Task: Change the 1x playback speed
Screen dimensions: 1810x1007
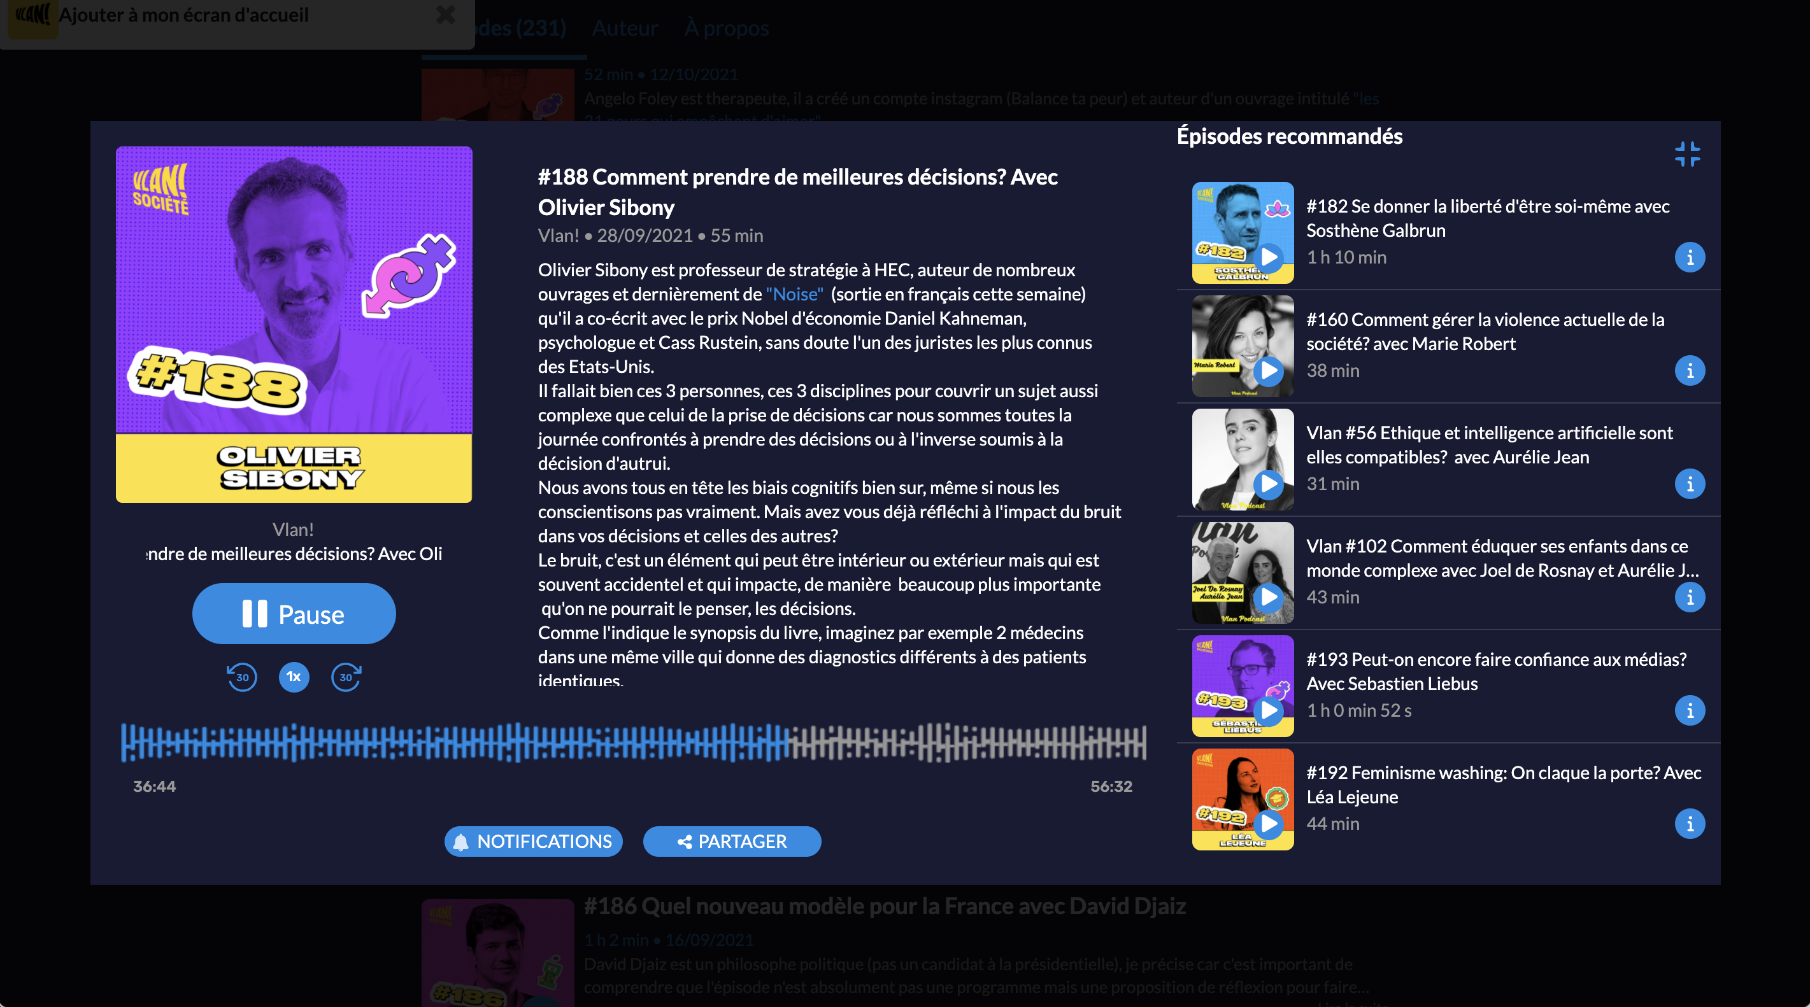Action: point(294,677)
